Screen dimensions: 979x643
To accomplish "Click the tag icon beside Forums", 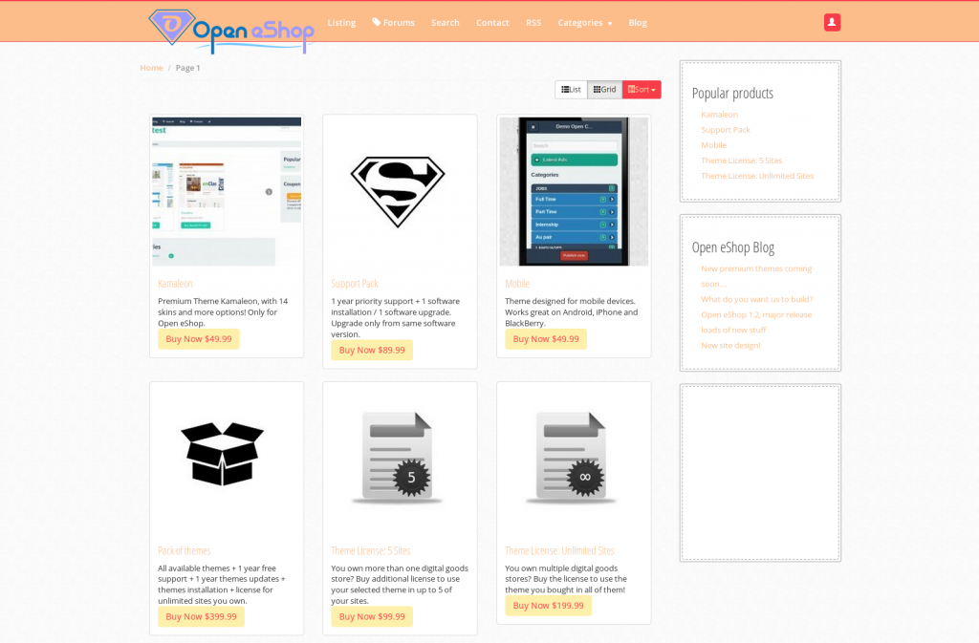I will (x=377, y=22).
